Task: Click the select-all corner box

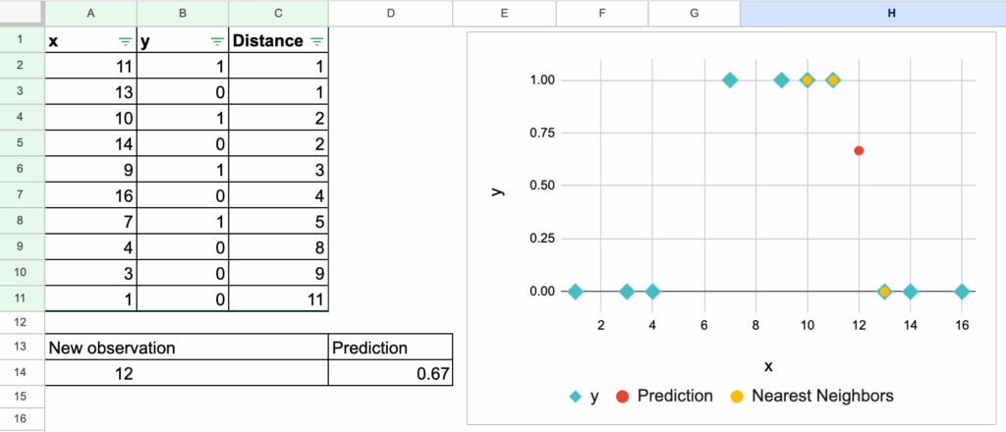Action: (22, 14)
